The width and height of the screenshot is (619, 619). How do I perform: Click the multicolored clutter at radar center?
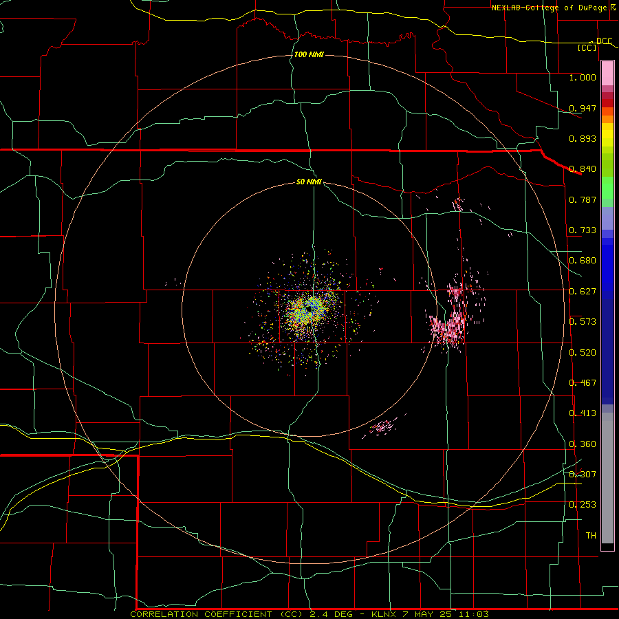tap(311, 311)
